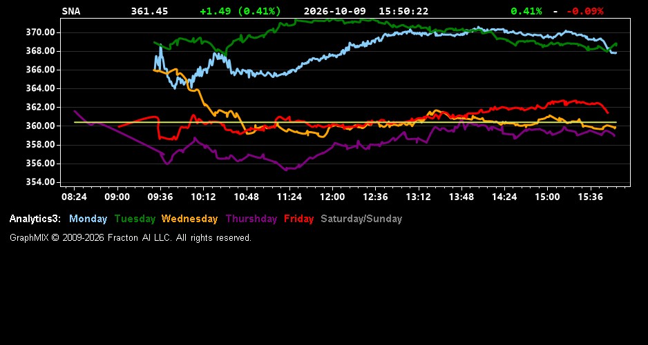The image size is (648, 345).
Task: Click the 354.00 y-axis label
Action: tap(41, 182)
